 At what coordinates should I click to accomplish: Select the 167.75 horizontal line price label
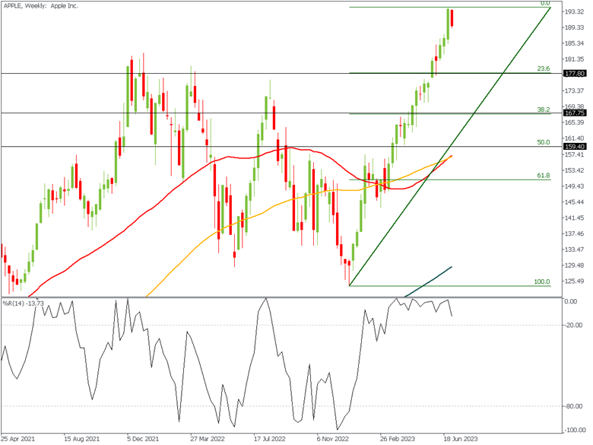pos(575,113)
